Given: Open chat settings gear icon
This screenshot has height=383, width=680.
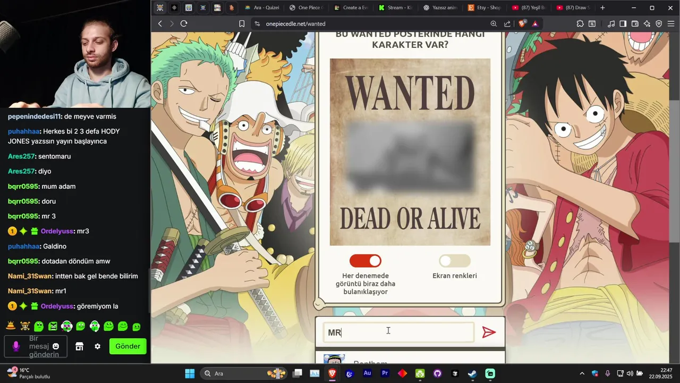Looking at the screenshot, I should 97,346.
